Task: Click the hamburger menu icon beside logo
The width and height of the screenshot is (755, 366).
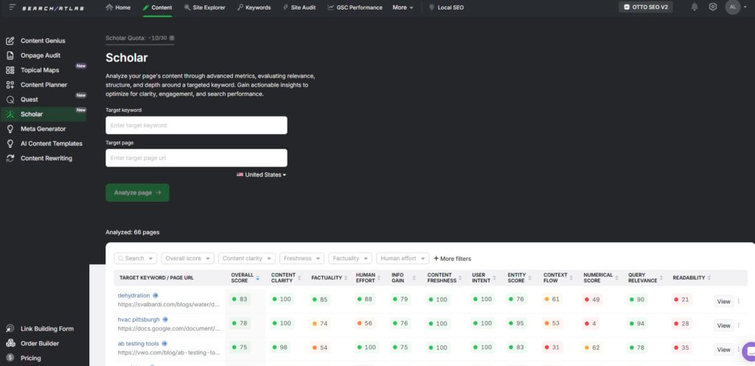Action: 12,7
